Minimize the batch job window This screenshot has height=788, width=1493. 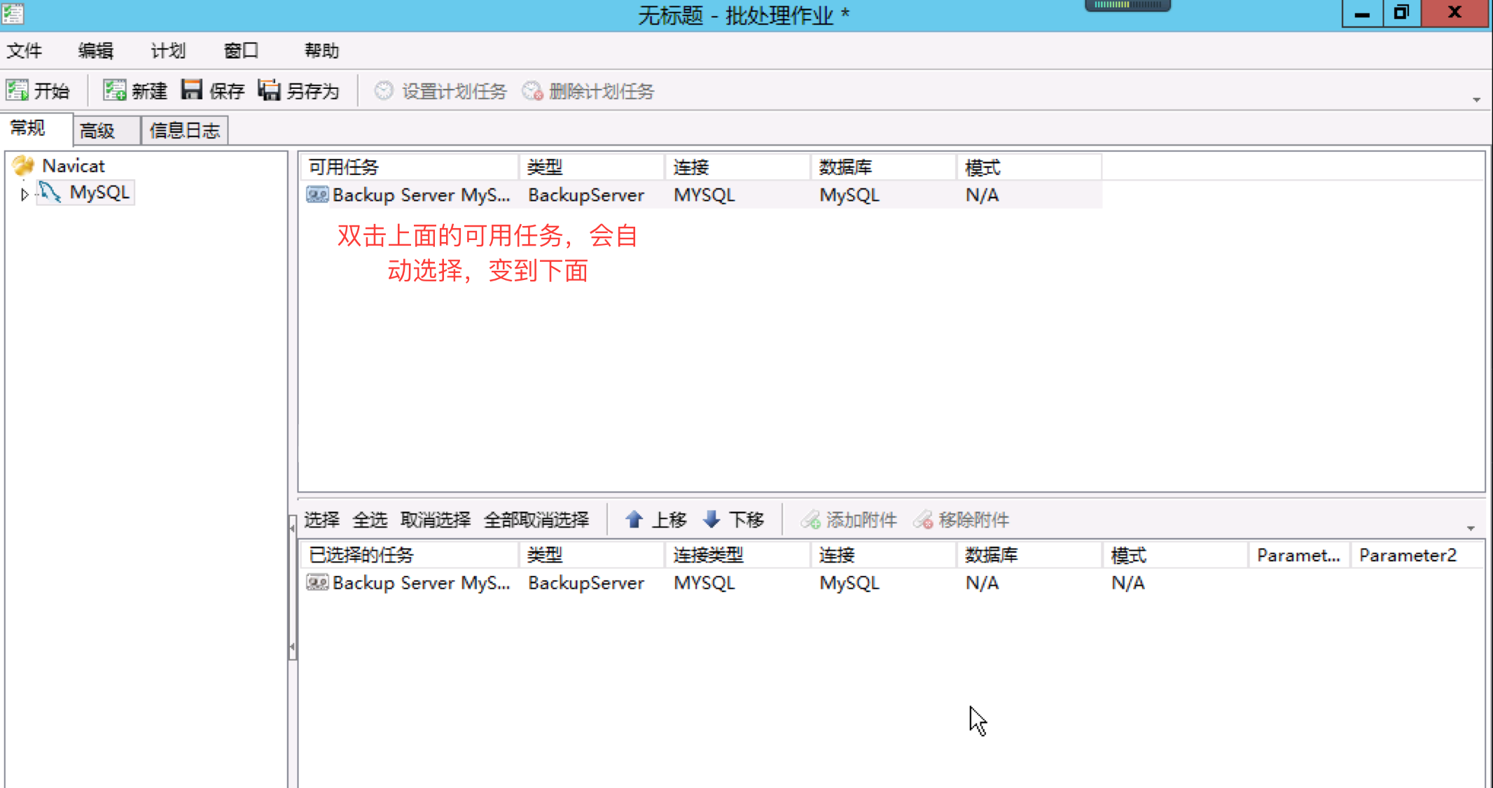click(x=1362, y=13)
